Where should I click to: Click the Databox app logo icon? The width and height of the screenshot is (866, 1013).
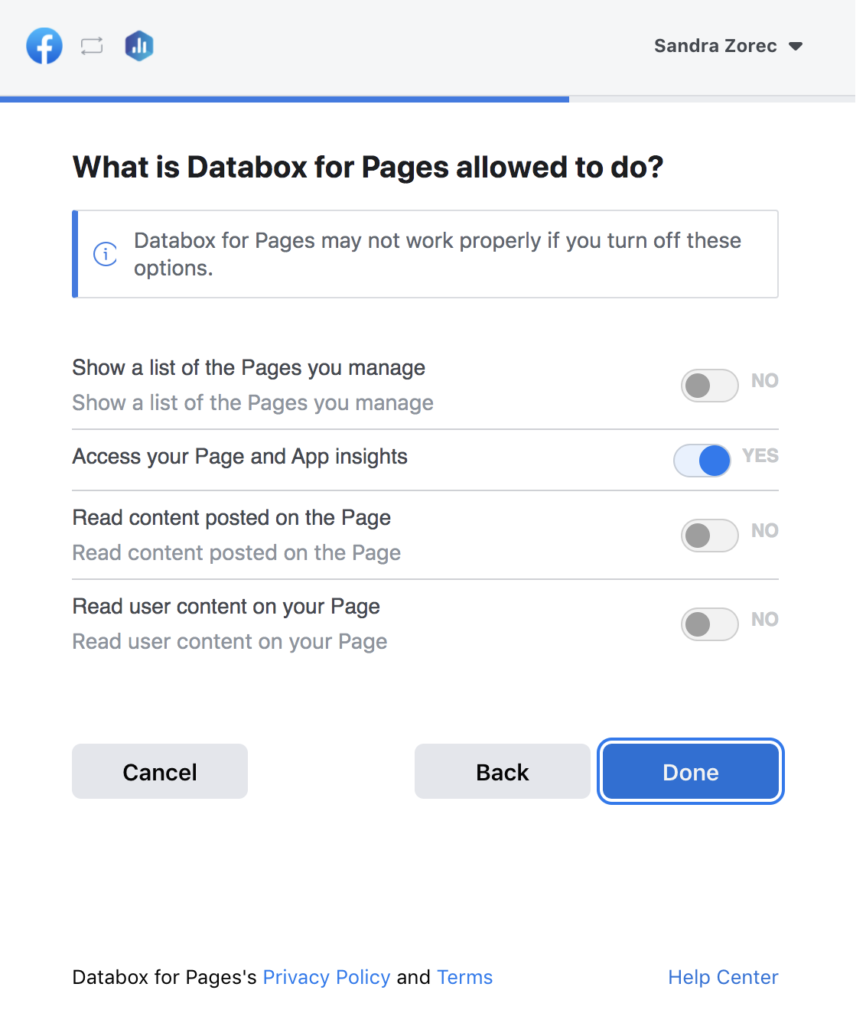pyautogui.click(x=139, y=46)
